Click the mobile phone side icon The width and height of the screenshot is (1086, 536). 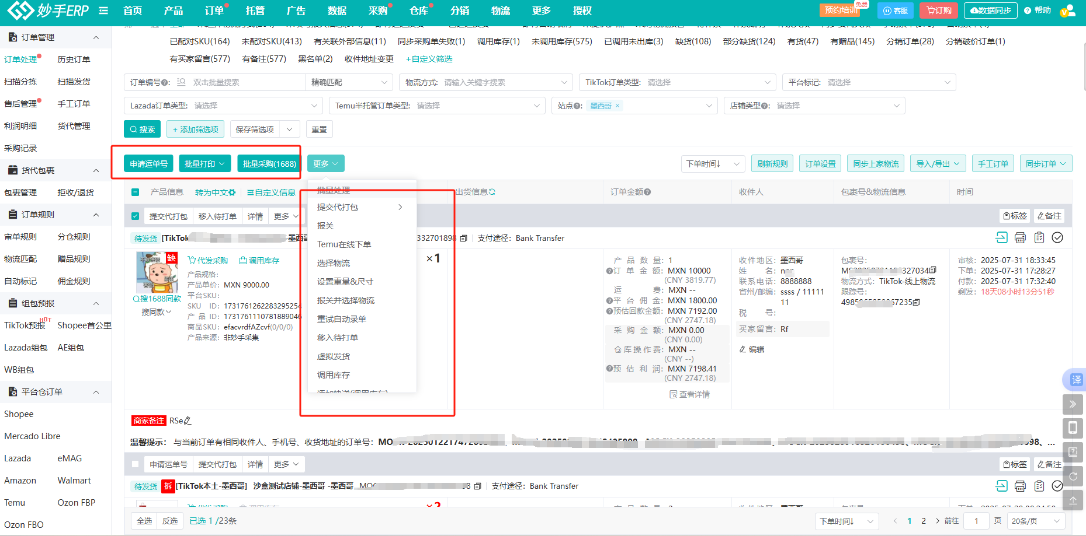click(1073, 428)
